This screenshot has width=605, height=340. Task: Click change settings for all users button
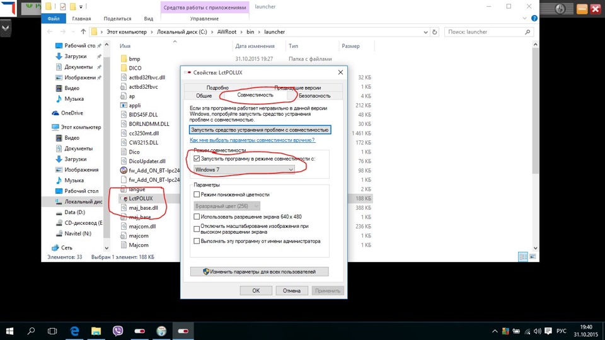[x=259, y=272]
